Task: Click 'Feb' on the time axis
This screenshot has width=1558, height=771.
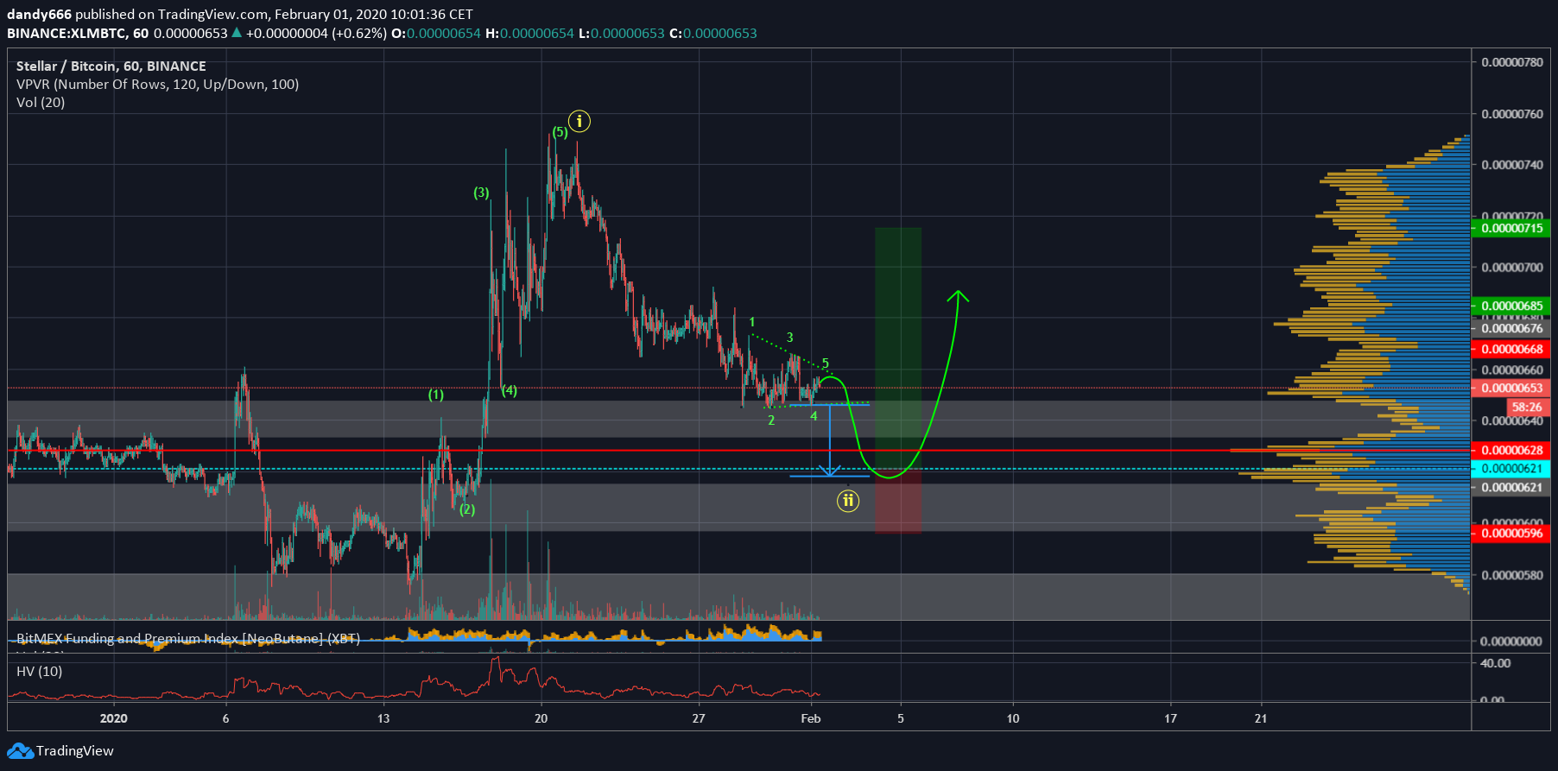Action: tap(811, 718)
